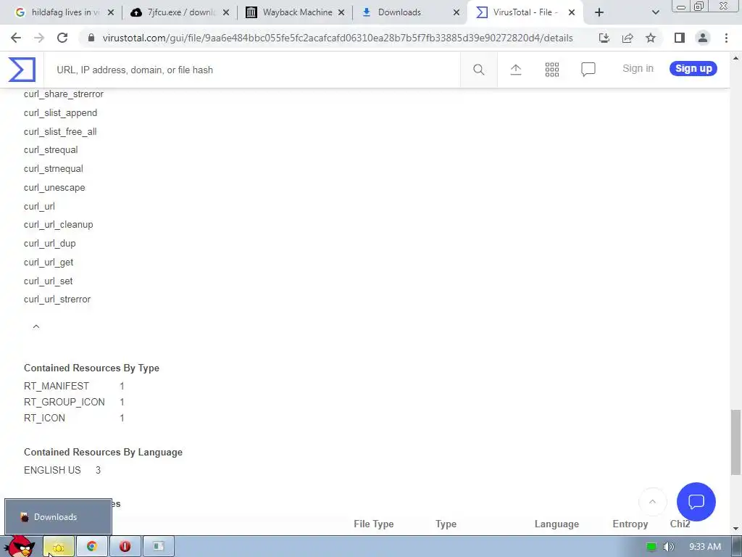742x557 pixels.
Task: Click the Angry Birds start button in taskbar
Action: coord(20,546)
